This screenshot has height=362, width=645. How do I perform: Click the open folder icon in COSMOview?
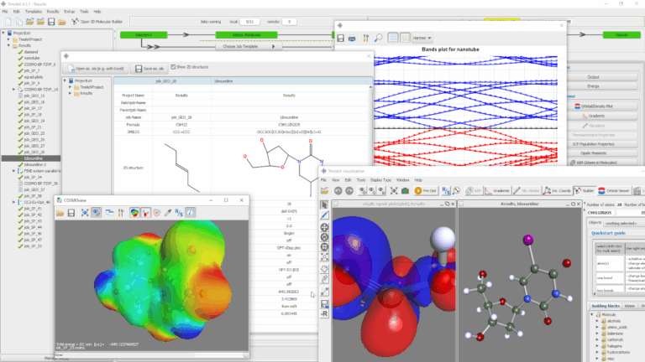61,213
